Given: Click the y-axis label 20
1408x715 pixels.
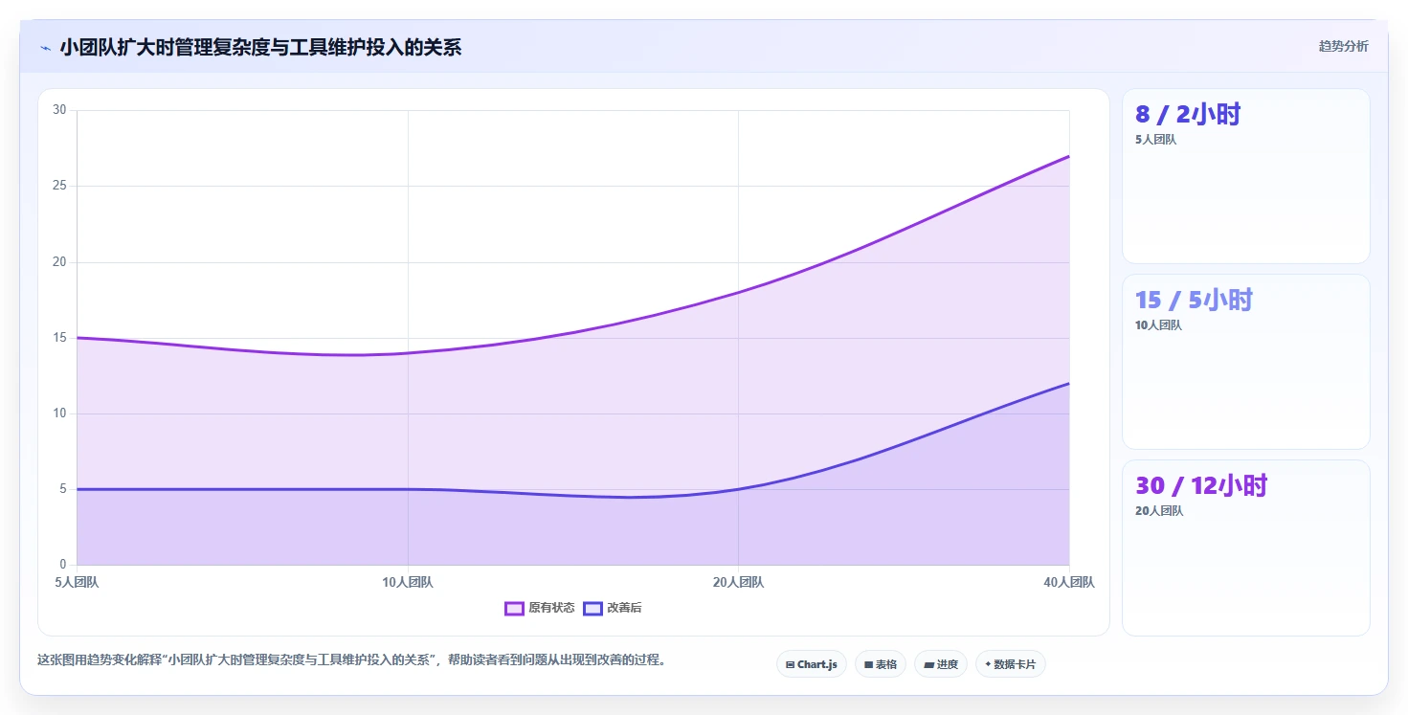Looking at the screenshot, I should pos(59,261).
